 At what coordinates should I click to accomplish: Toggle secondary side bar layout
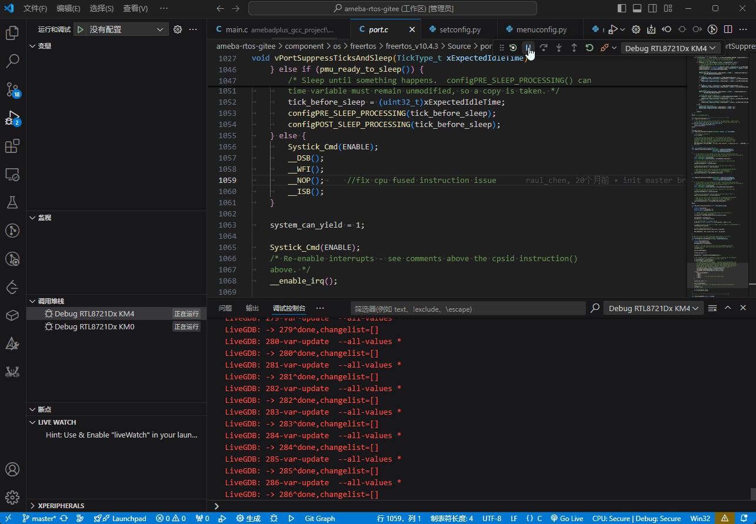click(x=653, y=9)
